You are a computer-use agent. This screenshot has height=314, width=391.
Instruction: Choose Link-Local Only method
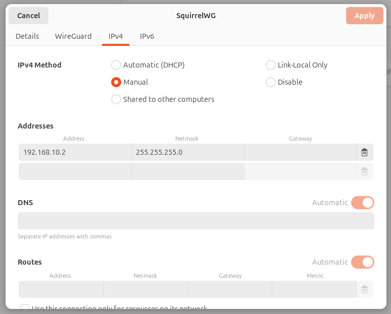click(x=271, y=65)
